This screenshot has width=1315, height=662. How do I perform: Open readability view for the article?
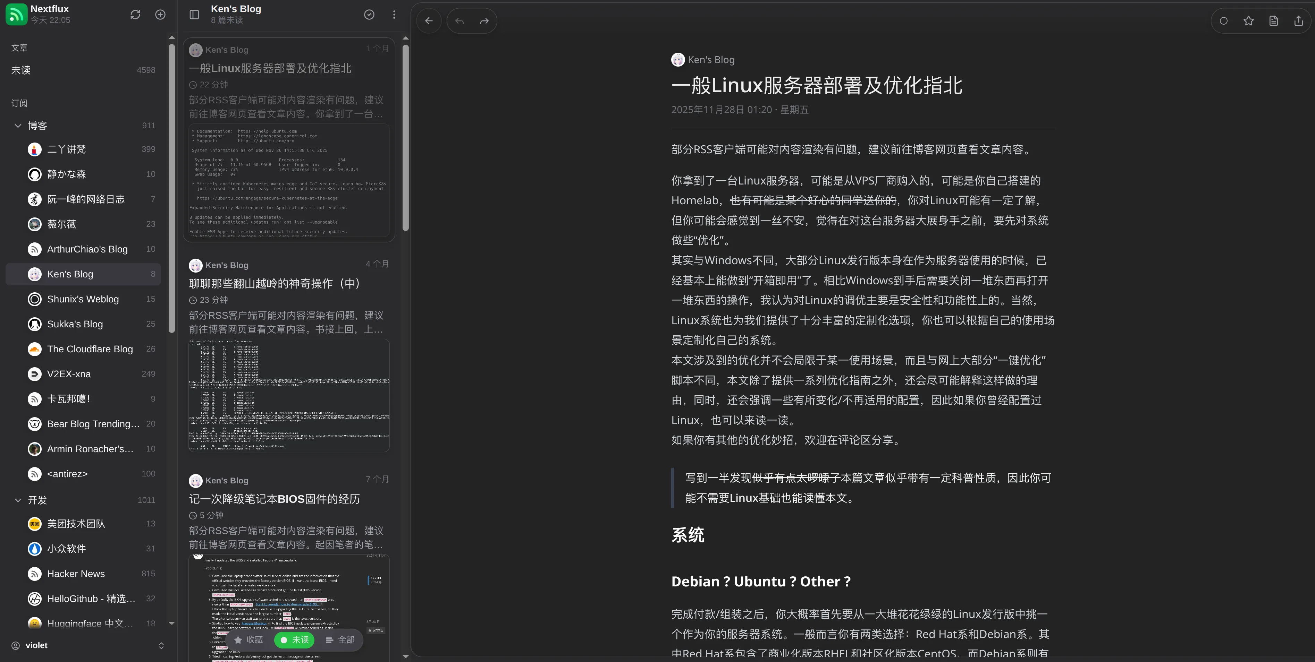tap(1273, 20)
